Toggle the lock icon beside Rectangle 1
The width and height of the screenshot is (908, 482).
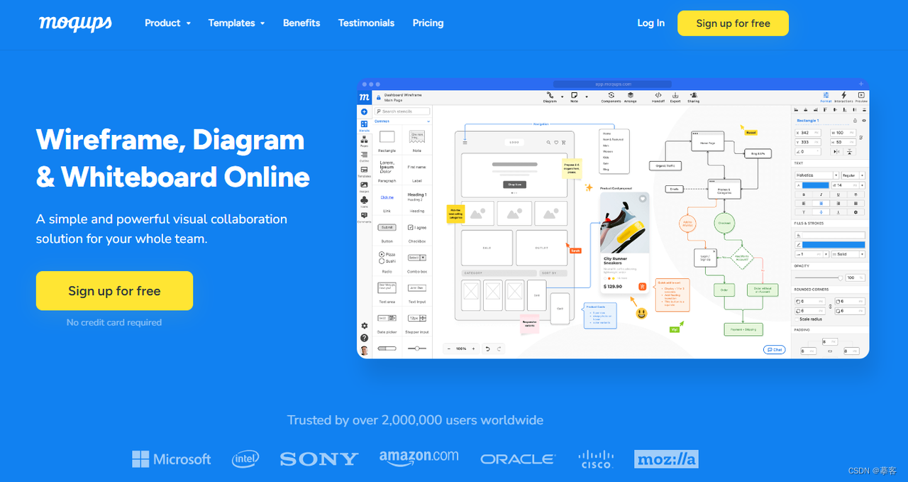[x=855, y=121]
